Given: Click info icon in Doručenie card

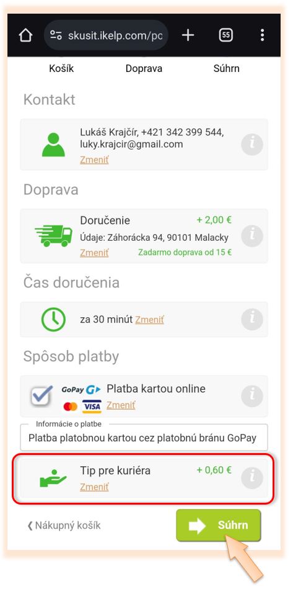Looking at the screenshot, I should 251,236.
